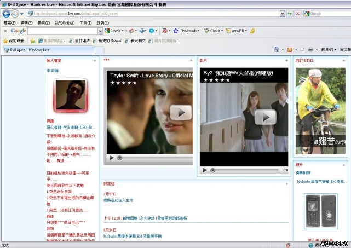Click the AutoFill toolbar button
Image resolution: width=351 pixels, height=248 pixels.
click(235, 31)
